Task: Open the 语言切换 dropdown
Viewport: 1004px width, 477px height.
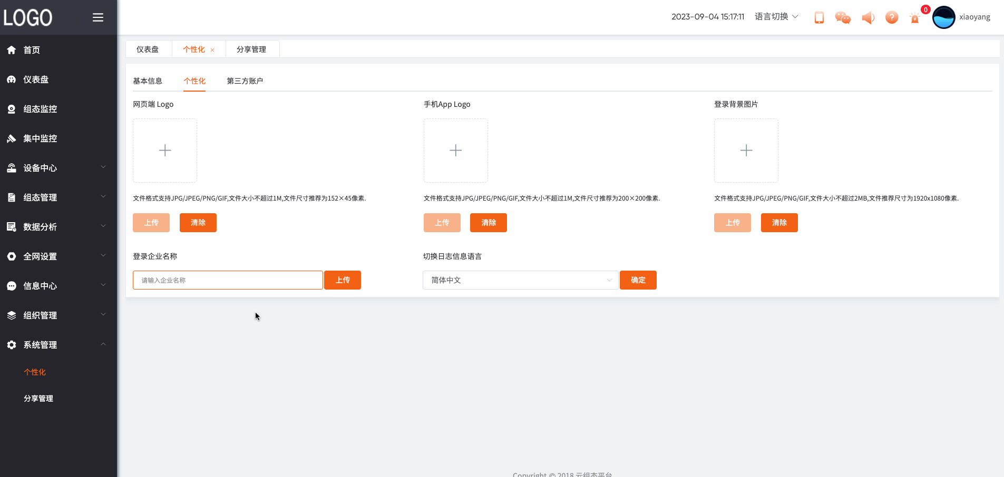Action: click(x=776, y=17)
